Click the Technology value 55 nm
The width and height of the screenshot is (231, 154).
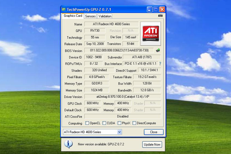[x=95, y=37]
